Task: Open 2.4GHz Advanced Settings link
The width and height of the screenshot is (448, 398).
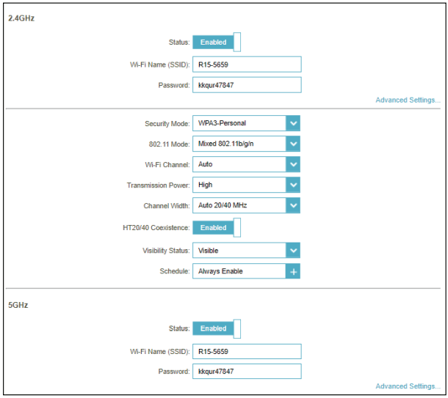Action: tap(408, 100)
